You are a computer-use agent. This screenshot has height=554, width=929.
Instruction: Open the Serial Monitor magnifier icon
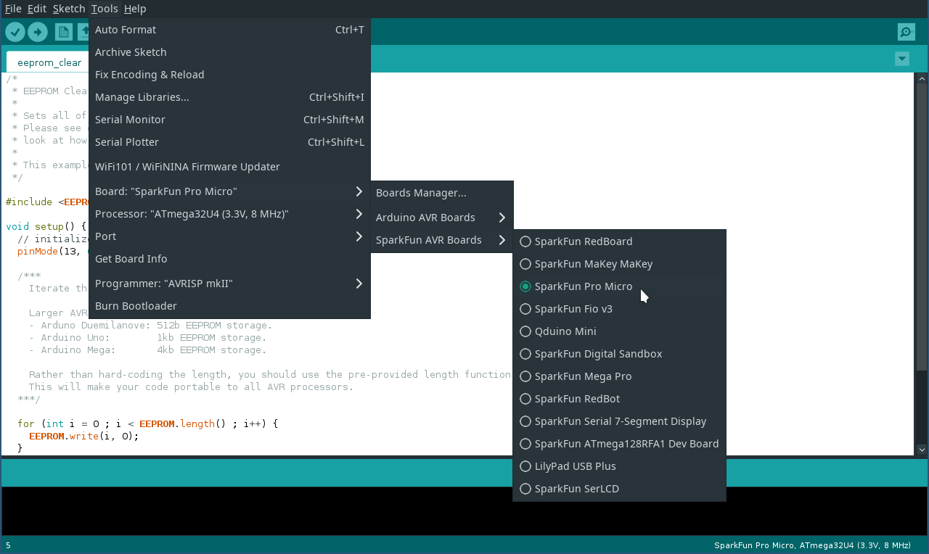pos(906,32)
